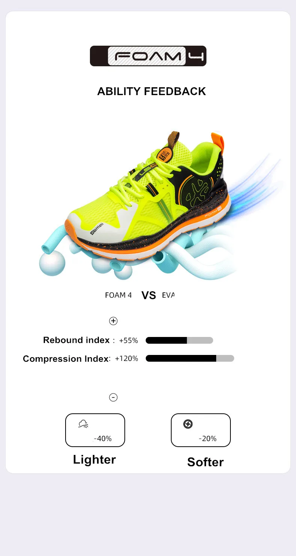
Task: Click the round swirl icon in Softer box
Action: [x=188, y=424]
